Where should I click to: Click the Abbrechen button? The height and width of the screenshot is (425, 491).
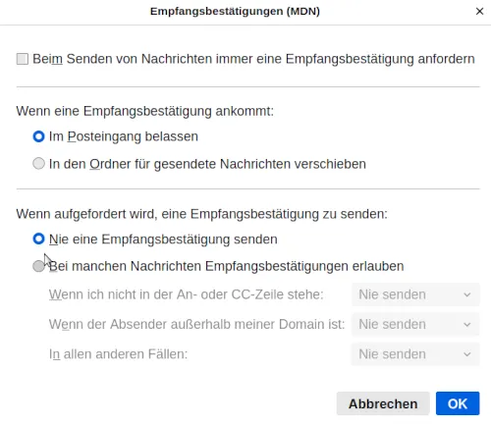tap(383, 403)
